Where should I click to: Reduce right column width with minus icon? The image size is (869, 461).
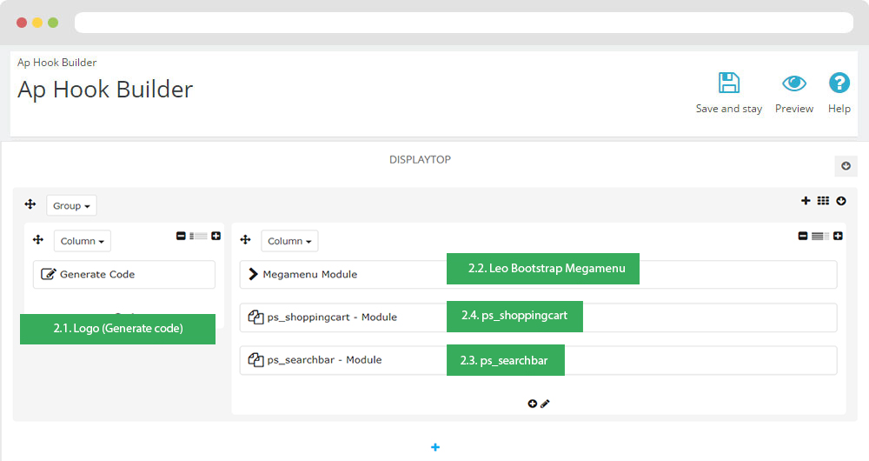(x=802, y=236)
